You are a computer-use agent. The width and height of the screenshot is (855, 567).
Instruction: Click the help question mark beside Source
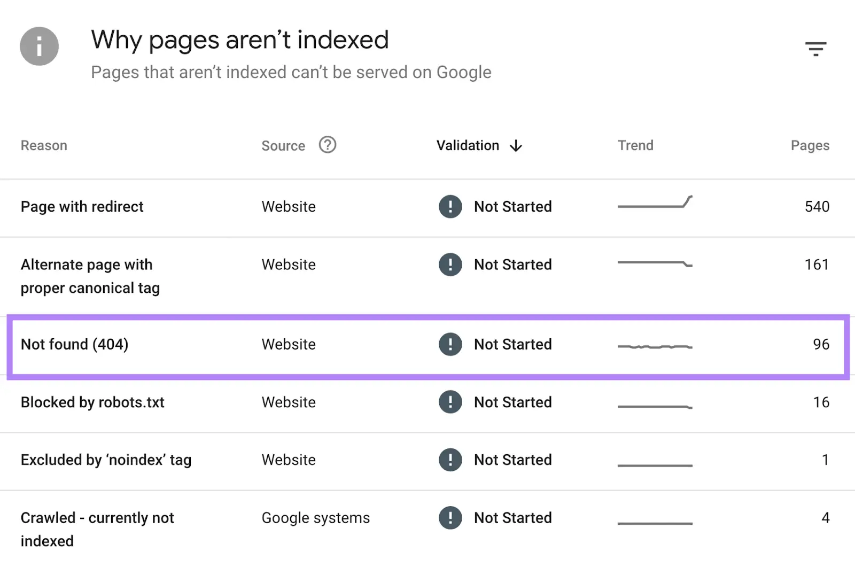coord(328,145)
